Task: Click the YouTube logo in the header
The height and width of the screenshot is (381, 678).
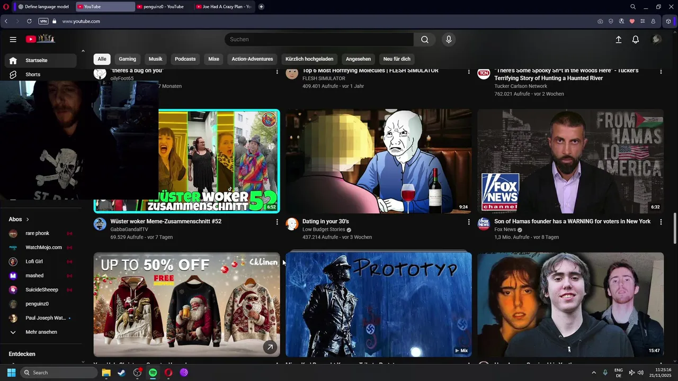Action: [41, 39]
